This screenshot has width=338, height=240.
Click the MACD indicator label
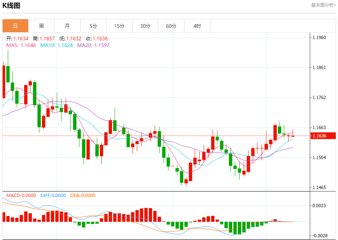[x=21, y=196]
